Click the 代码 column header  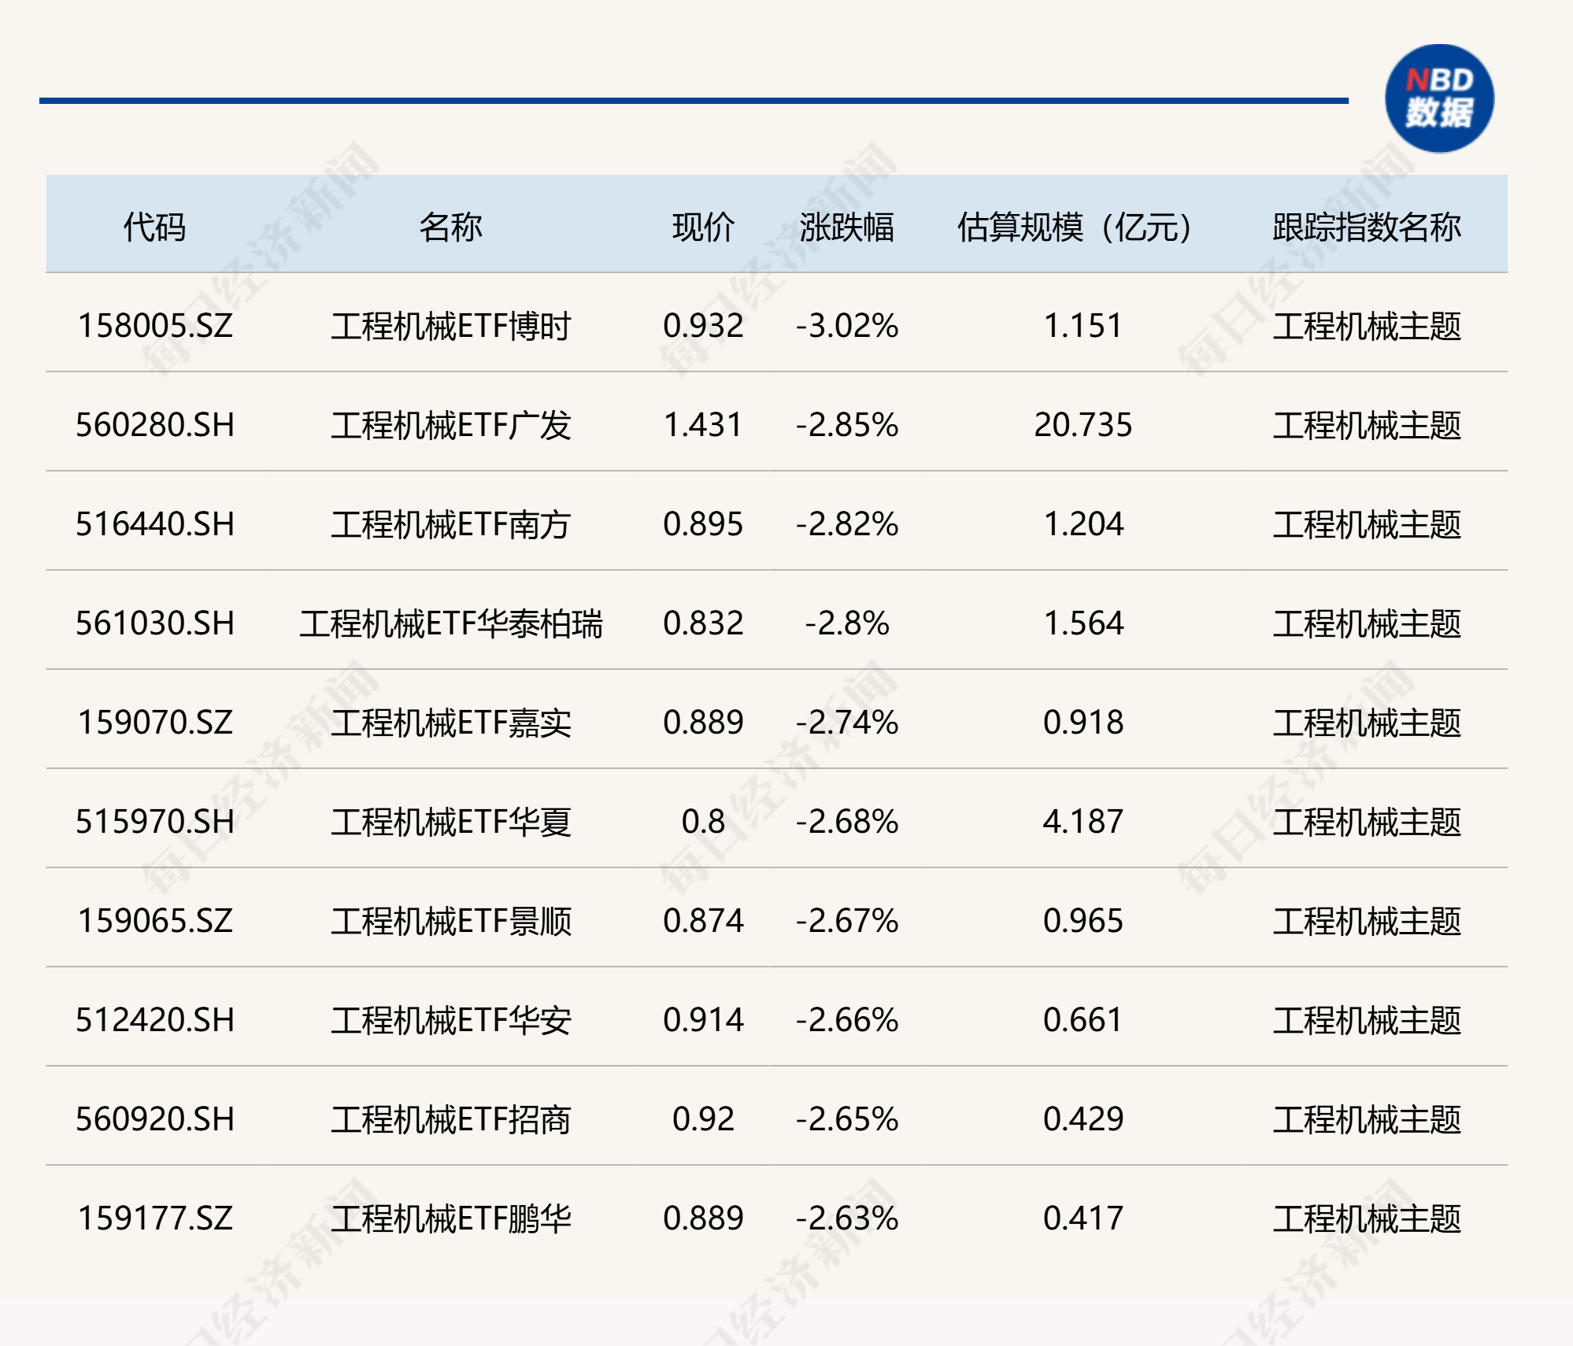pyautogui.click(x=154, y=227)
